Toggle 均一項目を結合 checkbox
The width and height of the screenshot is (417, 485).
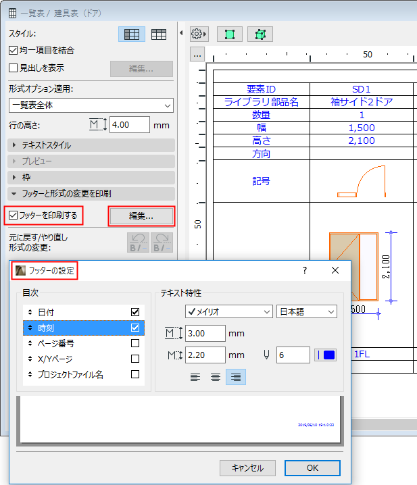pyautogui.click(x=13, y=50)
